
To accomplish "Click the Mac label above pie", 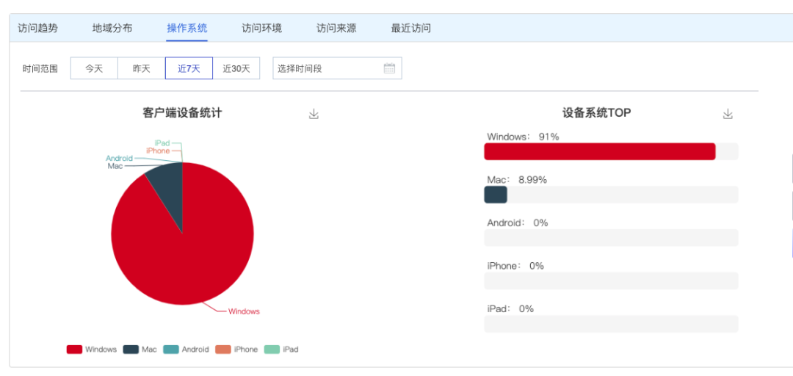I will coord(115,166).
